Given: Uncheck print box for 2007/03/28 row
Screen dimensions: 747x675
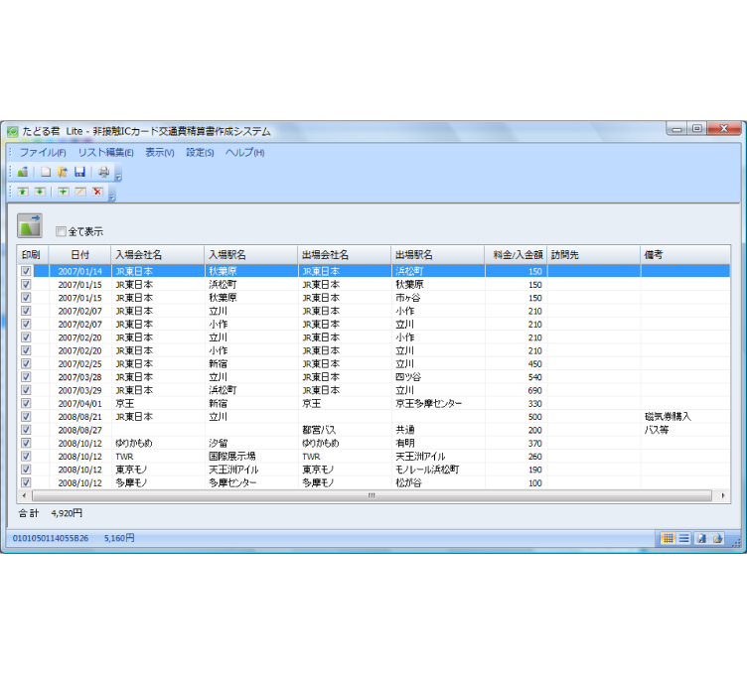Looking at the screenshot, I should (26, 377).
